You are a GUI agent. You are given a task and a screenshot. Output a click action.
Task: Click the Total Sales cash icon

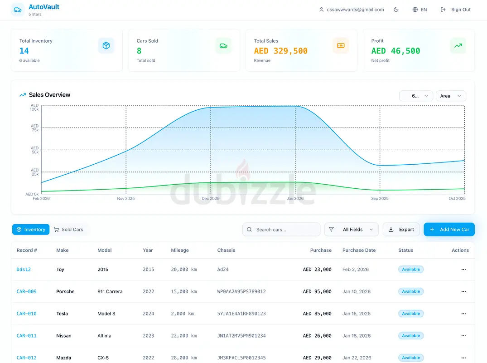(341, 45)
